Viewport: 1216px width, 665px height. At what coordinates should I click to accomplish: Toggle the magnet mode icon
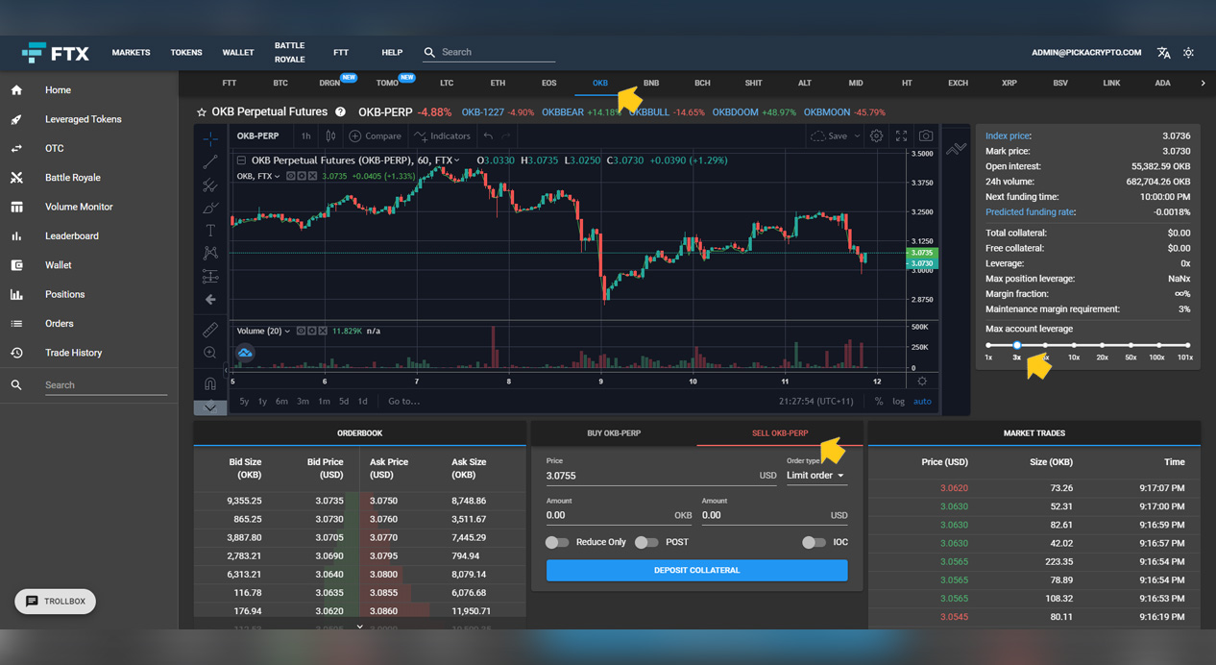210,383
